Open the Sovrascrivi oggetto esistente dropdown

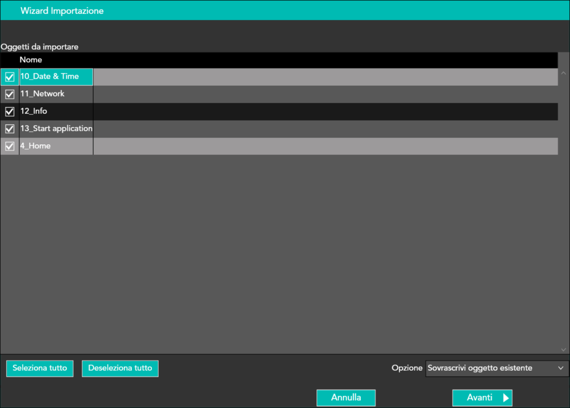pos(497,368)
